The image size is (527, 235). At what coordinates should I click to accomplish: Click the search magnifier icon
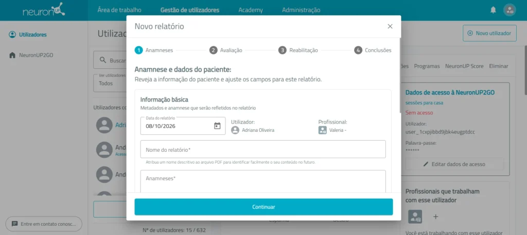[103, 61]
